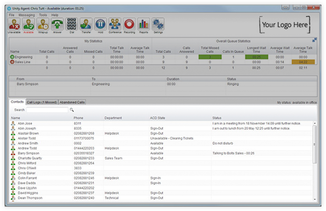Click into the contacts Search field
This screenshot has width=326, height=211.
coord(47,110)
